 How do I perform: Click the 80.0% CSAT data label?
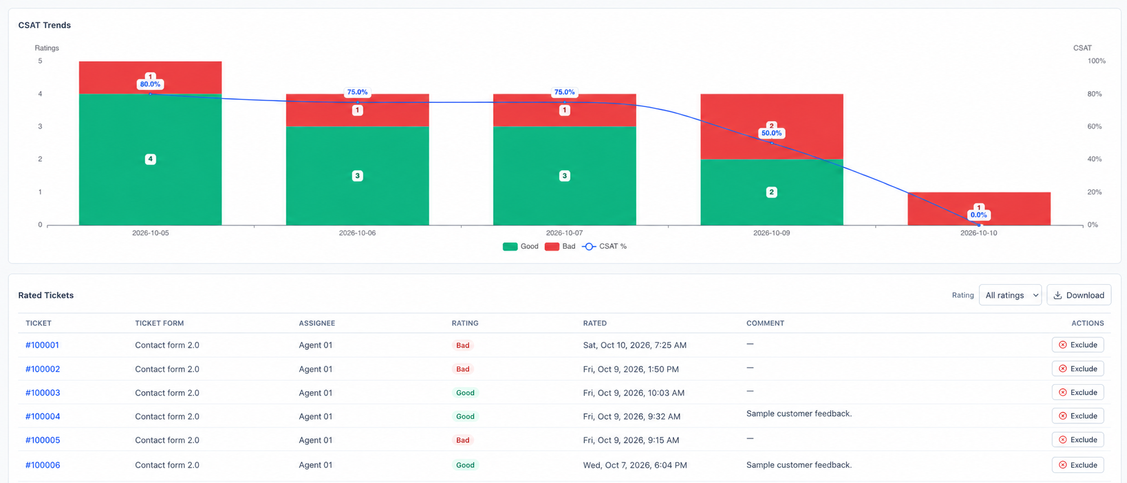click(150, 84)
